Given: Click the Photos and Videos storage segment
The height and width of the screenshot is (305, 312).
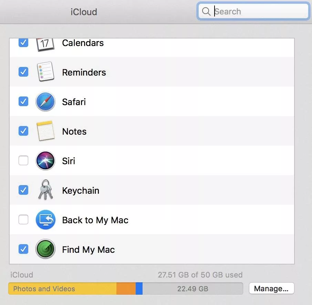Looking at the screenshot, I should click(x=62, y=289).
